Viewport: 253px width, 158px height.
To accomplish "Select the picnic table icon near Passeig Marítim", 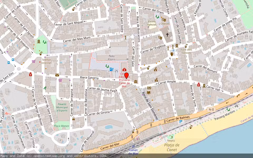I will [x=237, y=106].
